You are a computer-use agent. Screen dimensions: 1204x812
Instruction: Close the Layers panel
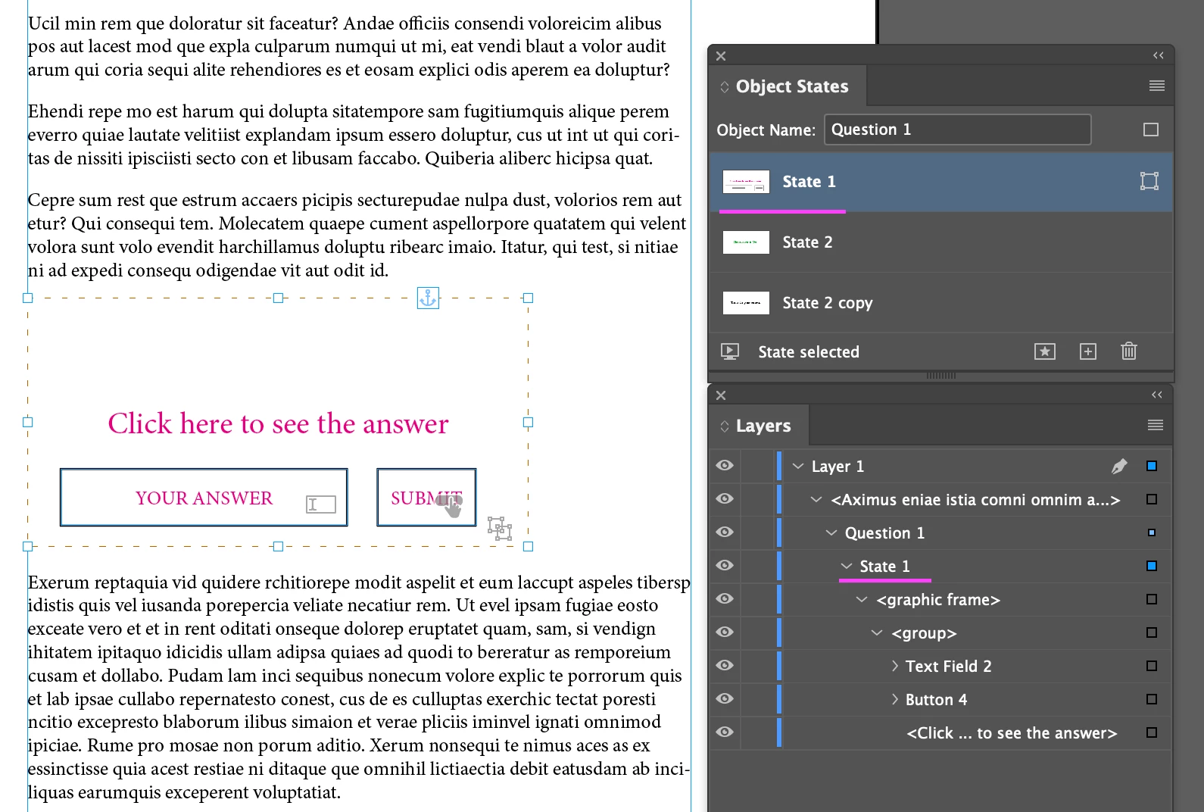[x=721, y=395]
